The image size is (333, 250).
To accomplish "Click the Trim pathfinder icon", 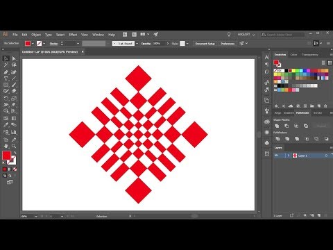I will pos(287,139).
